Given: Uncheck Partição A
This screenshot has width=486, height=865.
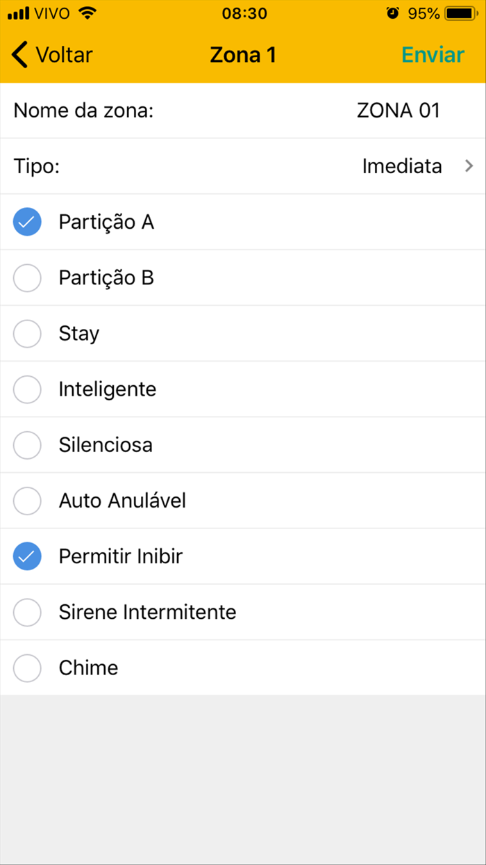Looking at the screenshot, I should pos(26,222).
